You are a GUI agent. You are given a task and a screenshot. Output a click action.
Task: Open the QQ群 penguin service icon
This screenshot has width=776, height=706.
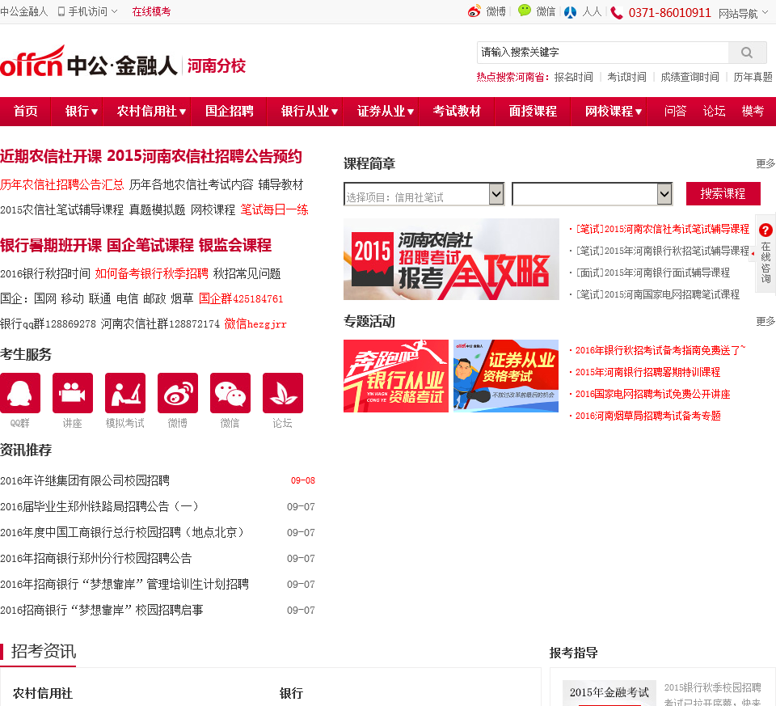20,392
